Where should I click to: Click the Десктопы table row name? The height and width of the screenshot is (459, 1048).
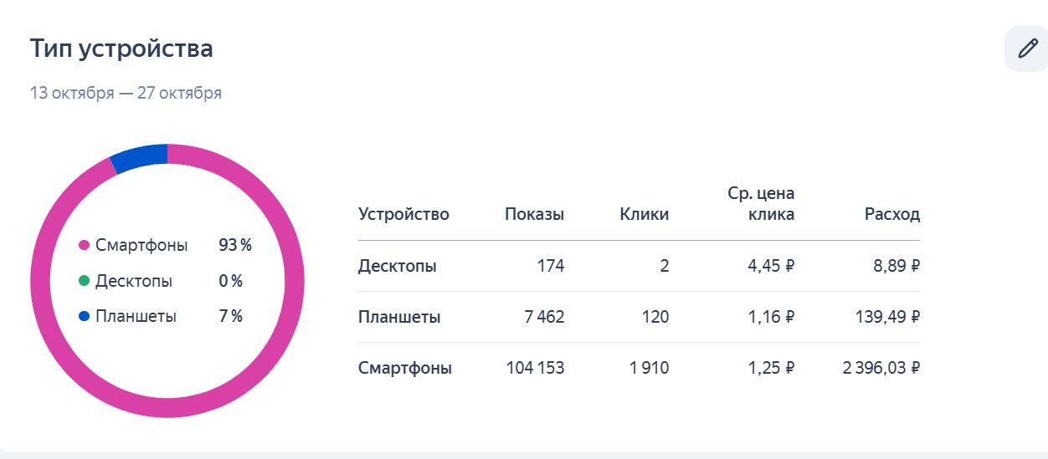click(x=397, y=266)
